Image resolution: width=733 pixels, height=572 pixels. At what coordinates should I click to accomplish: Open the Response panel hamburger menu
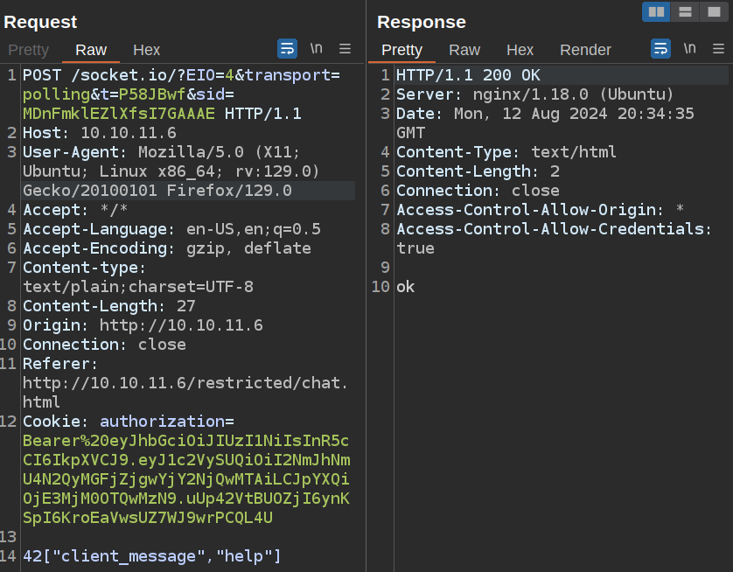point(718,49)
